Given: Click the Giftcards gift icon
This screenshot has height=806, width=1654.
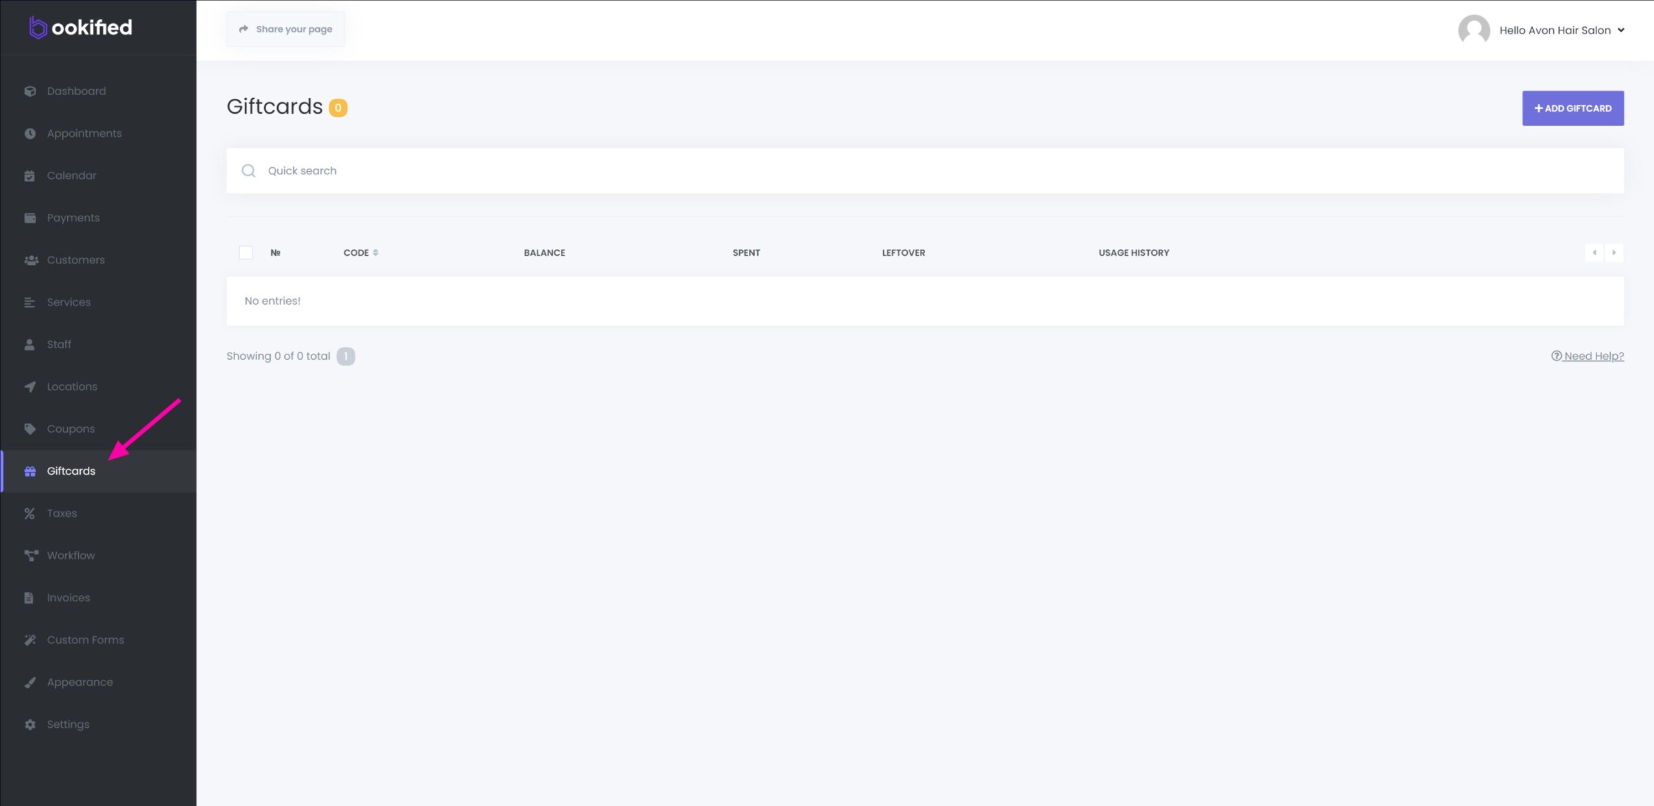Looking at the screenshot, I should 30,471.
